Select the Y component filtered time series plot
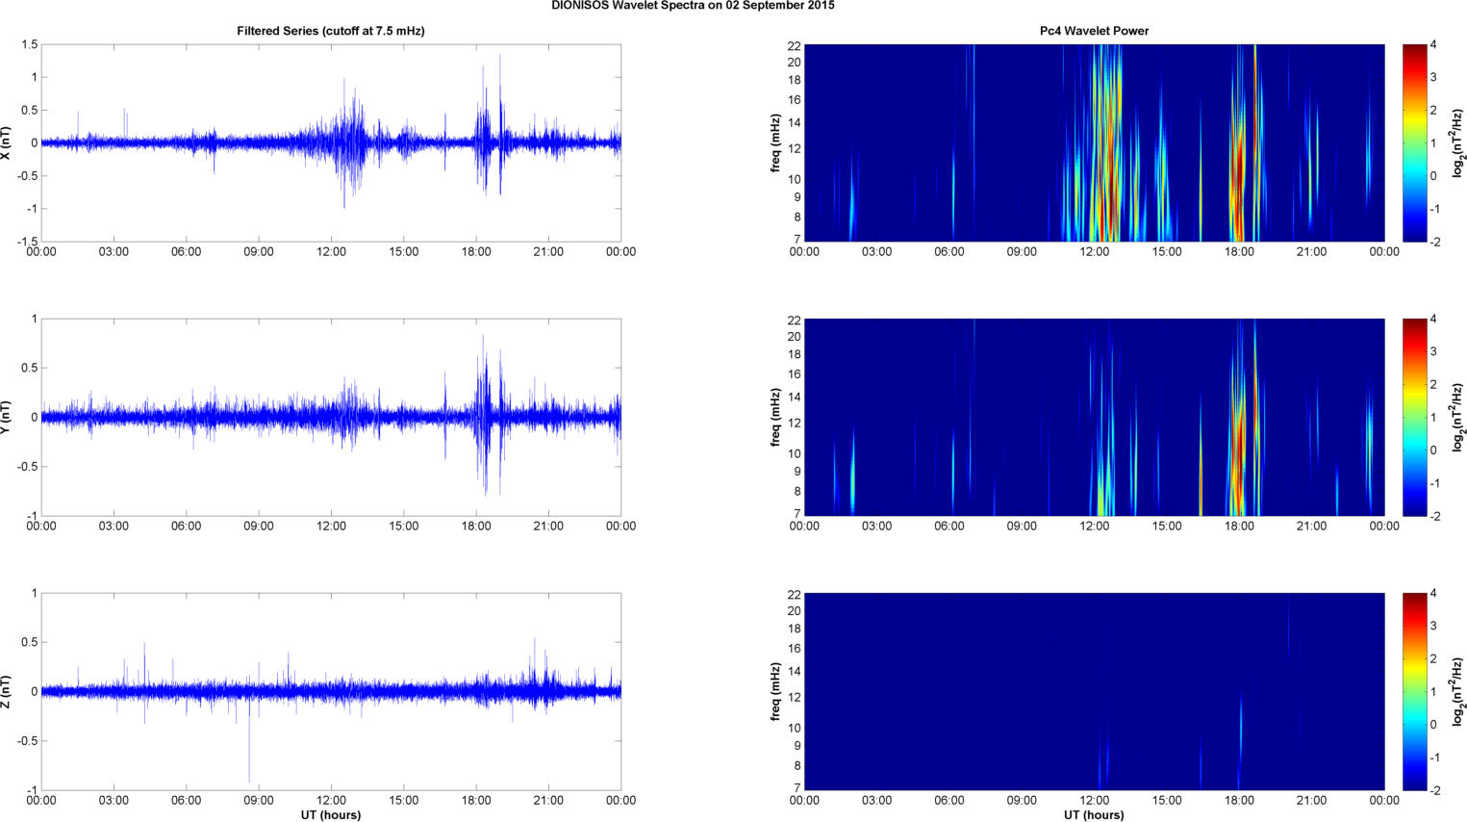The image size is (1467, 822). [331, 417]
